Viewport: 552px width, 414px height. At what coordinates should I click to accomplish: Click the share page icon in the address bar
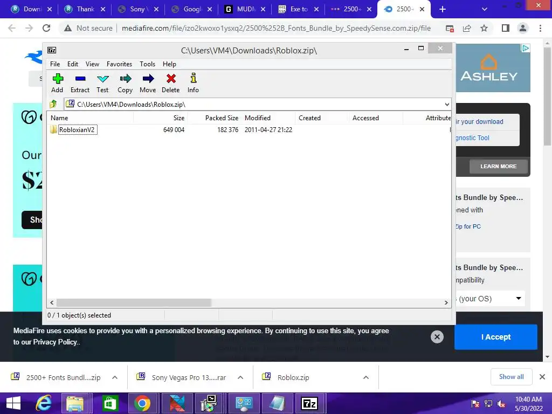pos(467,28)
